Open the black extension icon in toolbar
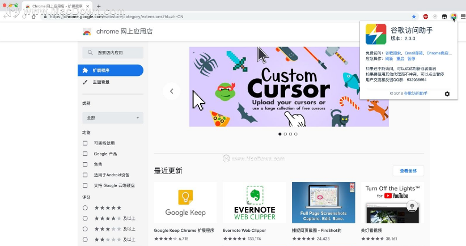This screenshot has width=466, height=246. pos(444,16)
